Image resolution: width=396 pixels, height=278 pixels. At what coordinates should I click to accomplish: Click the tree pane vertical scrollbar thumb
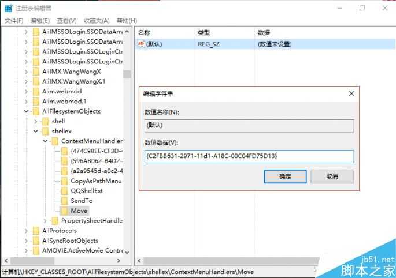coord(127,74)
